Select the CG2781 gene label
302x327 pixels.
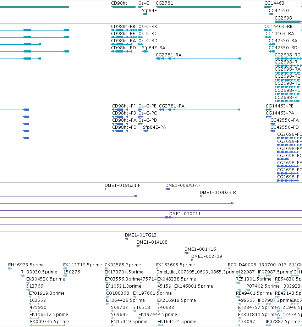click(x=164, y=3)
